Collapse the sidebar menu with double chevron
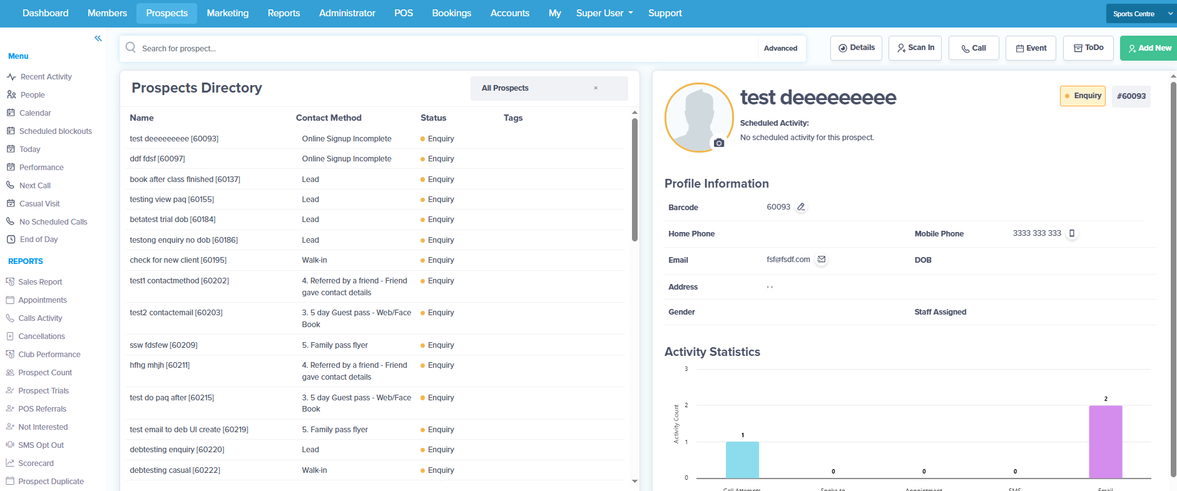Screen dimensions: 1177x491 coord(98,39)
